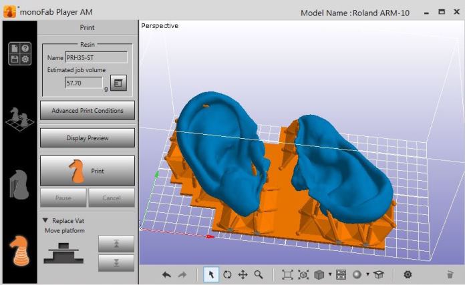Open the help question mark icon

pyautogui.click(x=25, y=48)
